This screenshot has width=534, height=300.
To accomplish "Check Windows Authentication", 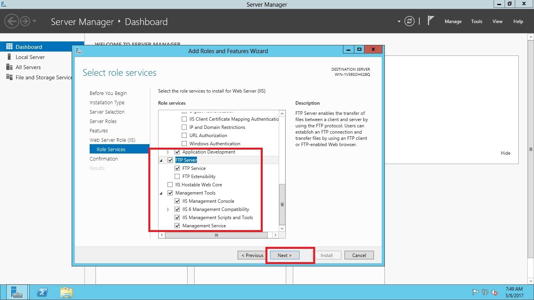I will 184,144.
